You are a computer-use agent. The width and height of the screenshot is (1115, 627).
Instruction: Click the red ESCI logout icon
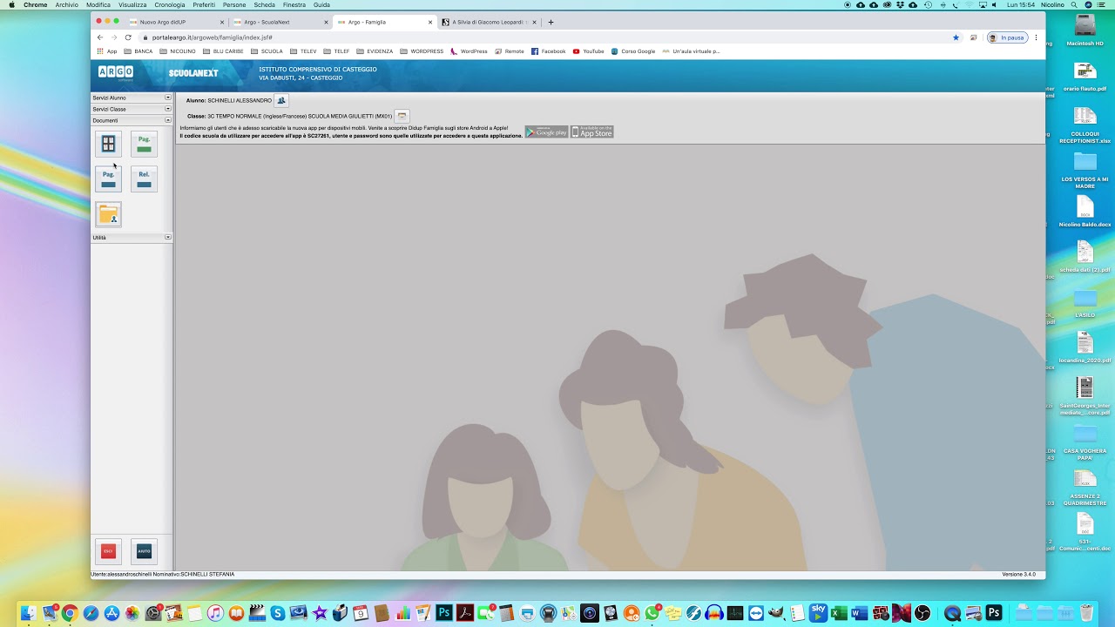108,551
